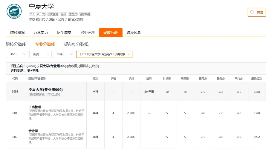This screenshot has height=154, width=277.
Task: Click the 录取数 column header
Action: coord(185,78)
